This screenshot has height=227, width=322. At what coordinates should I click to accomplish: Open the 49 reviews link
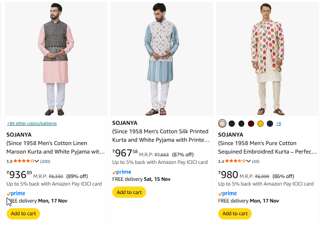256,161
